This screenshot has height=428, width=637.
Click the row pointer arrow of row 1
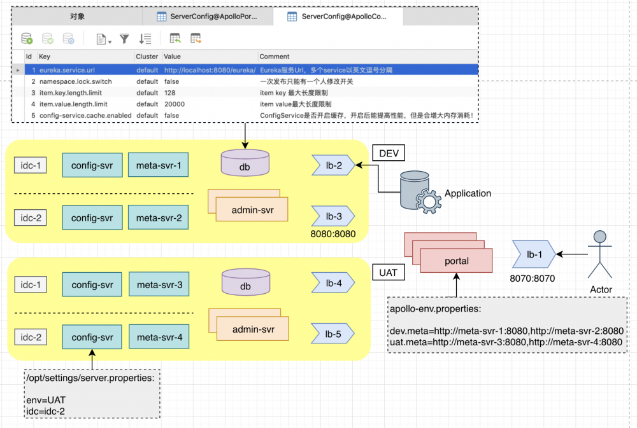(x=18, y=70)
